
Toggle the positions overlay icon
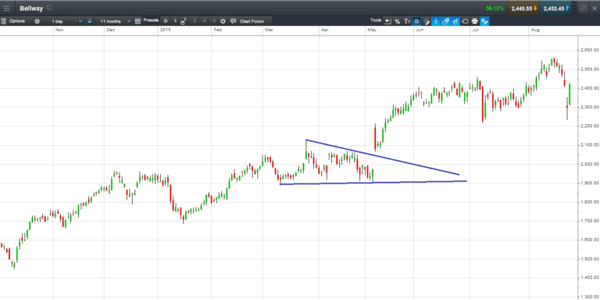tap(446, 21)
